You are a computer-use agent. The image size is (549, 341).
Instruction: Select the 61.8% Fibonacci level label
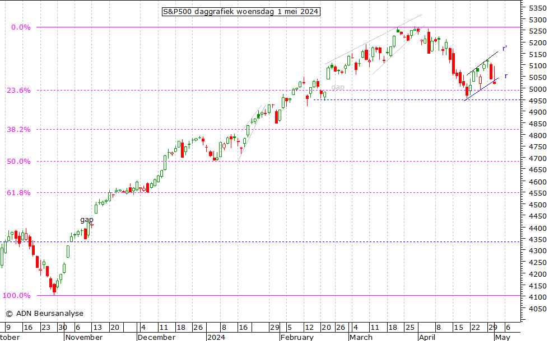(18, 193)
